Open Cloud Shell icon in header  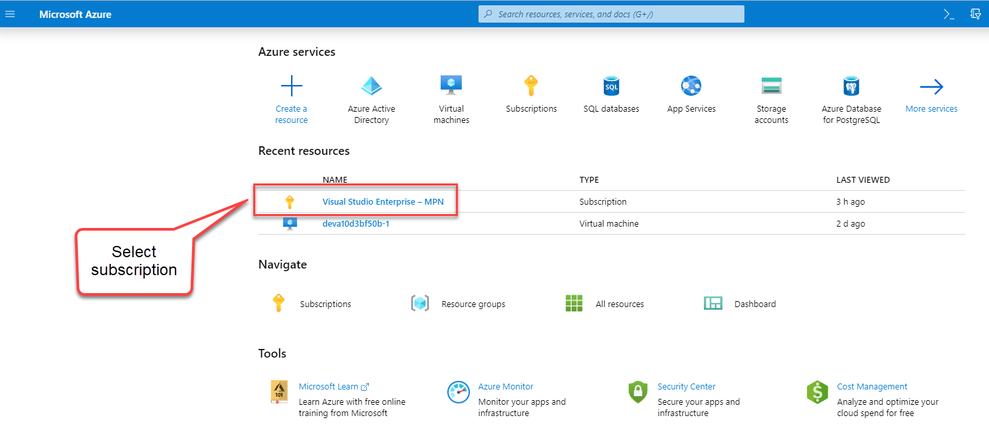pyautogui.click(x=949, y=14)
